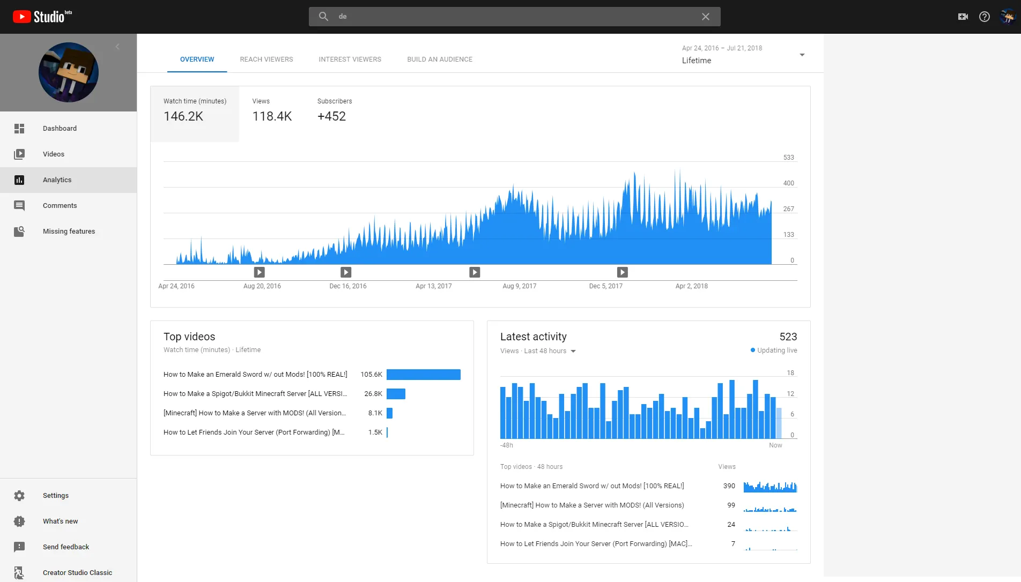This screenshot has height=582, width=1021.
Task: Click the create video camera icon
Action: [963, 17]
